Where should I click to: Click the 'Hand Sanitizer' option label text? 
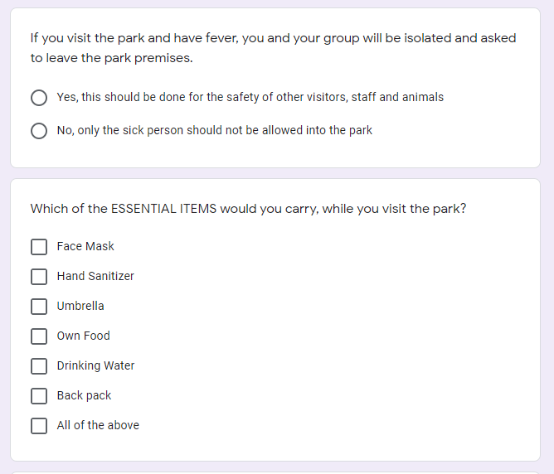[x=95, y=276]
